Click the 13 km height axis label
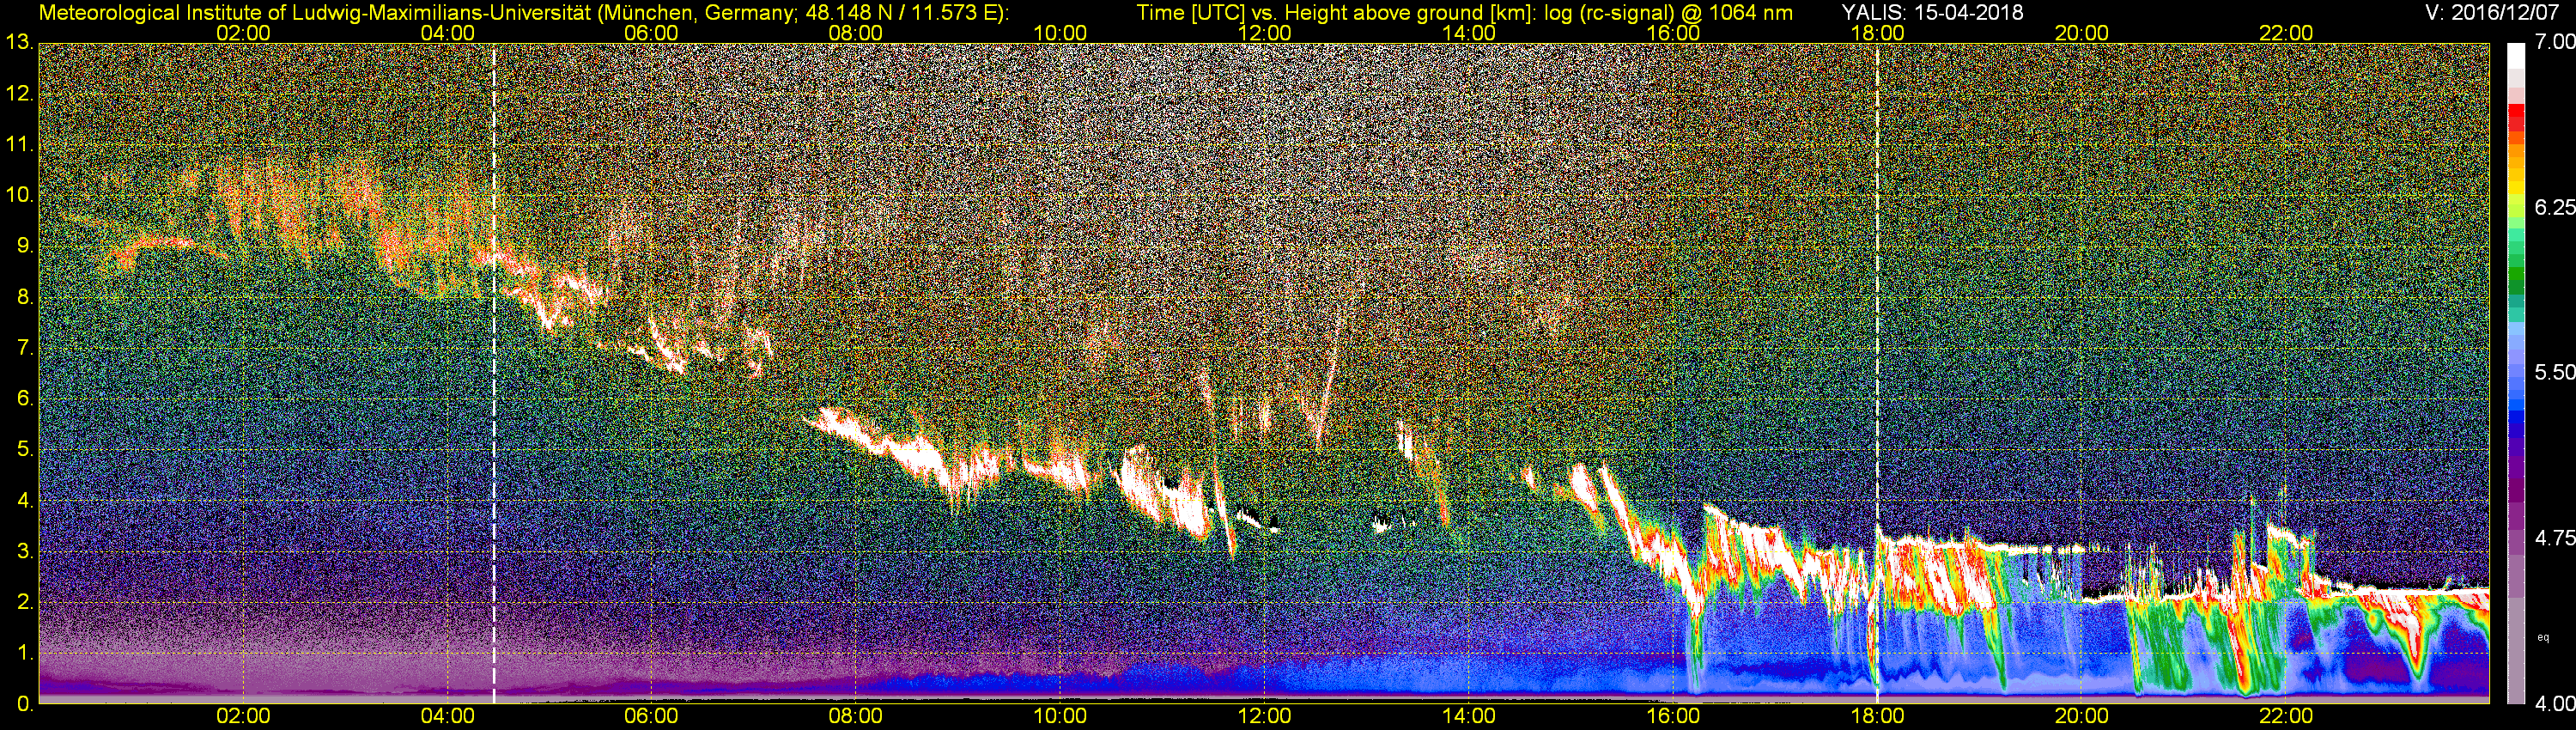This screenshot has width=2576, height=730. tap(19, 43)
